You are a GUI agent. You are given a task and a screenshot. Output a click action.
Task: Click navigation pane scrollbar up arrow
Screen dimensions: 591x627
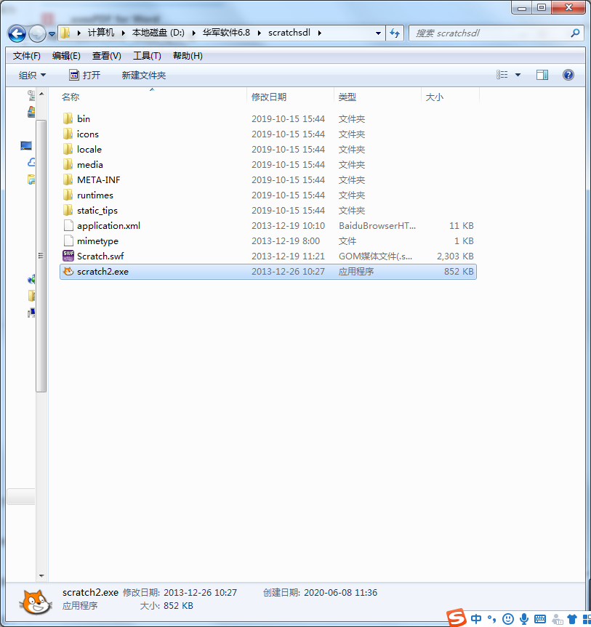pos(41,94)
